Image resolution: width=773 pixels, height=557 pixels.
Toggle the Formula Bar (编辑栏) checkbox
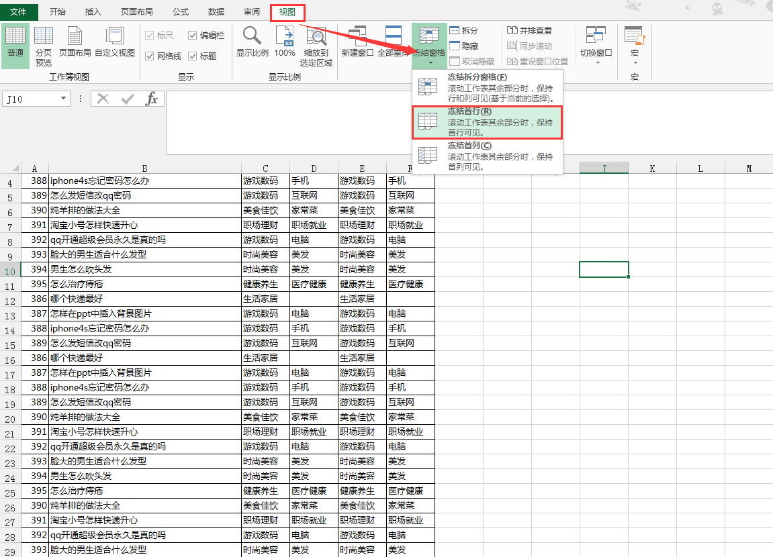pos(193,36)
